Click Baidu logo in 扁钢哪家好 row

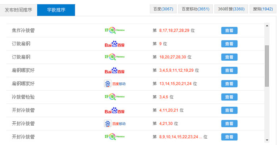tap(114, 71)
